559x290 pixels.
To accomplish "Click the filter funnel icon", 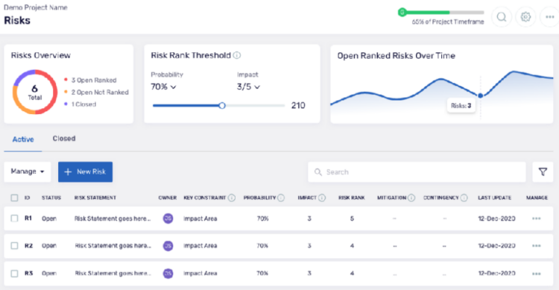I will [543, 172].
